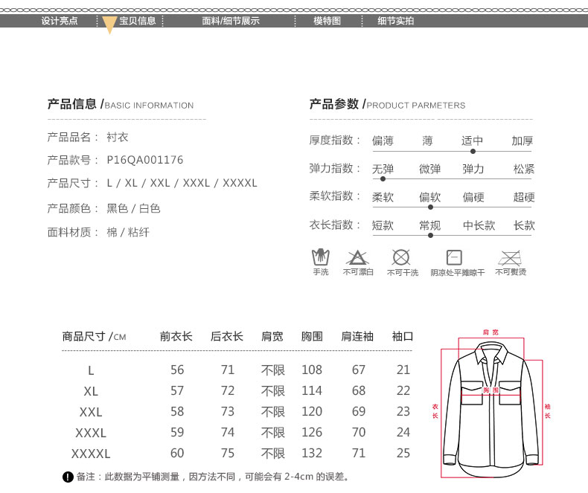The height and width of the screenshot is (493, 588).
Task: Click the do-not-dry-clean circle icon
Action: 401,258
